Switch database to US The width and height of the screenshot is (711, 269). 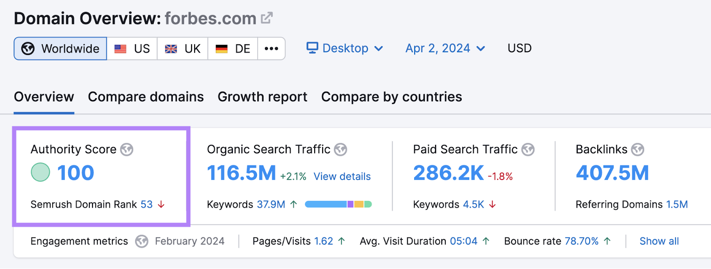[x=132, y=48]
